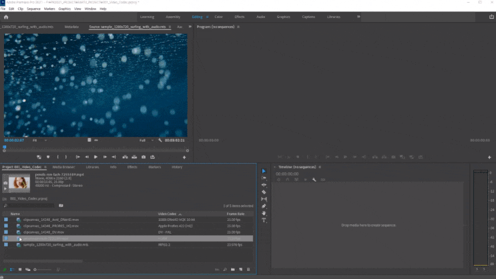Toggle label box of clipcanvas_14348_DV.mov

pos(6,232)
